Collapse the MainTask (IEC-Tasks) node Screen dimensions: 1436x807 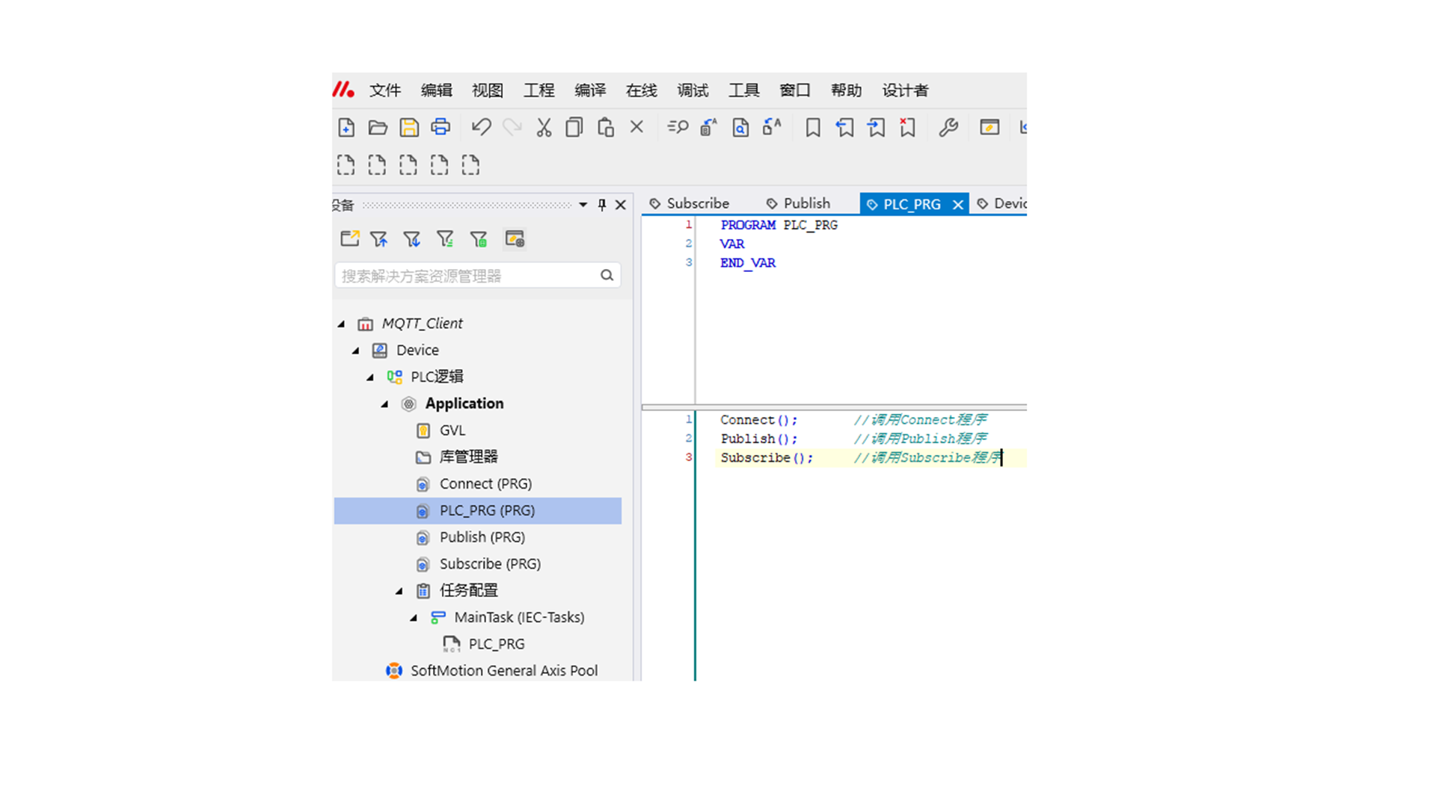pyautogui.click(x=414, y=618)
